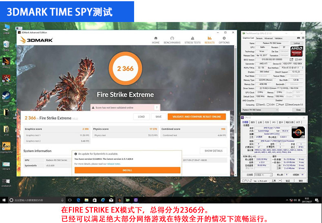Open the Action Center notification icon

click(x=317, y=200)
